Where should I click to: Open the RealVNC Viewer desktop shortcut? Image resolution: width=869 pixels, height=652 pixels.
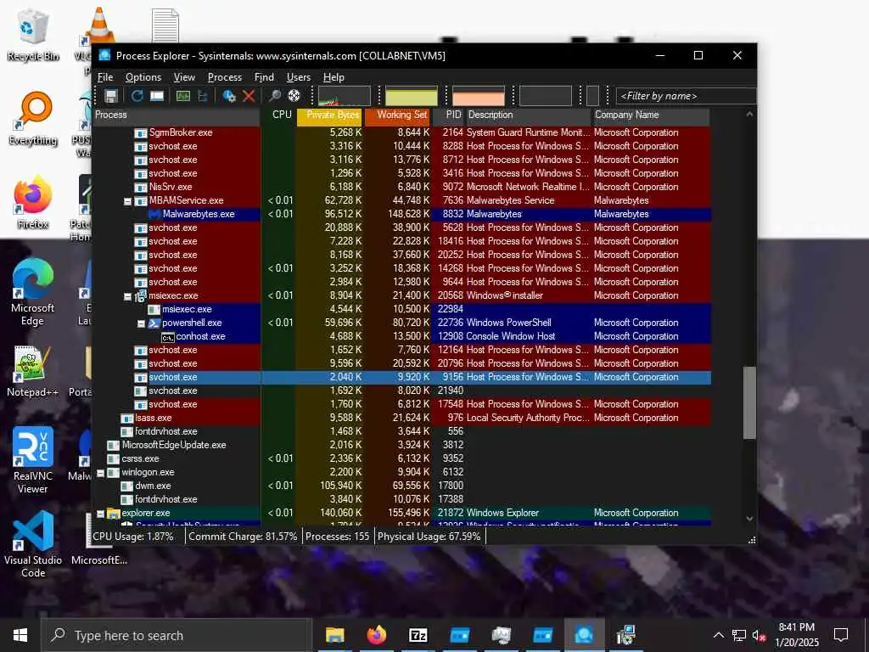point(33,459)
